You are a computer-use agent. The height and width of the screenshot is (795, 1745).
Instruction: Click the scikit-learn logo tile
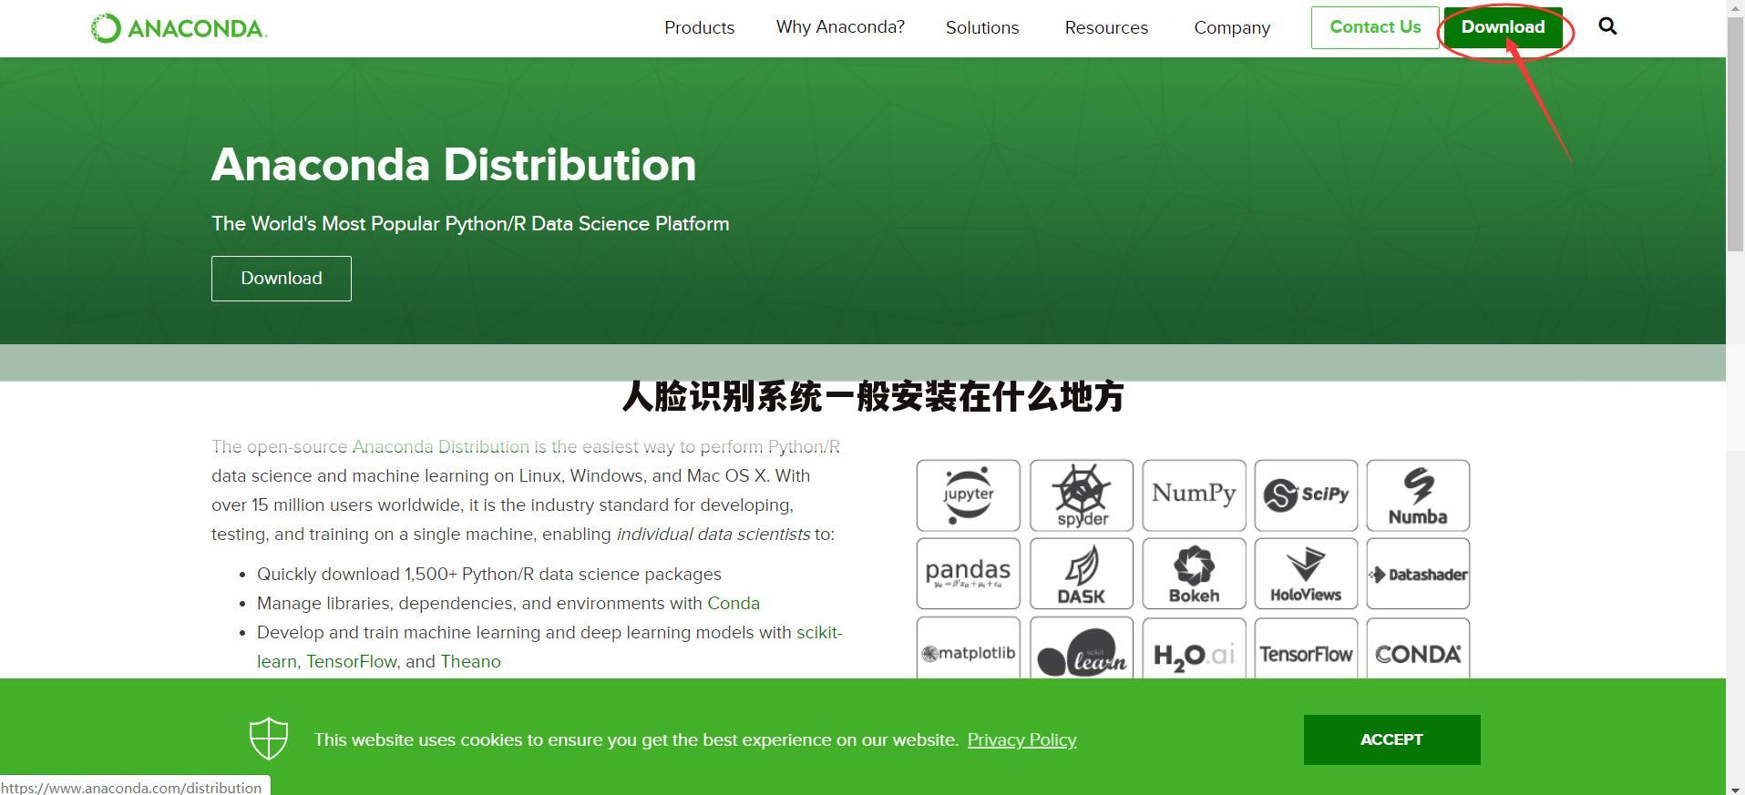pos(1082,648)
